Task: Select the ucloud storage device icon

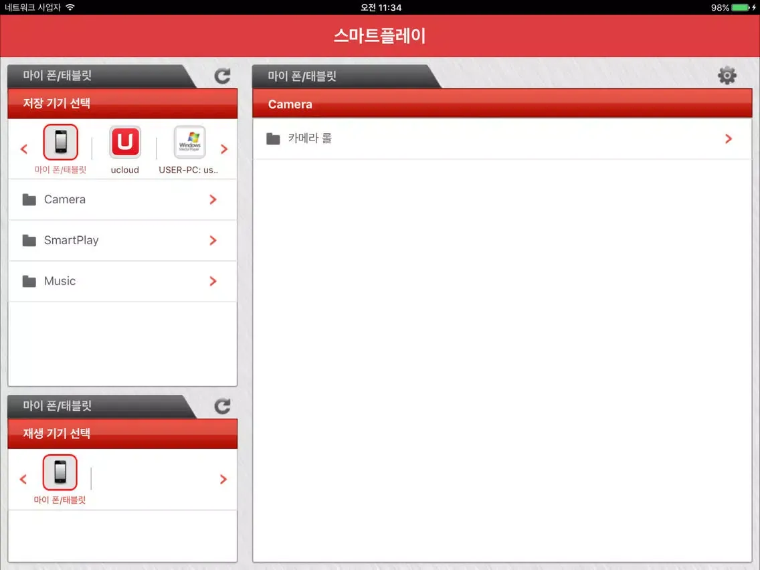Action: tap(125, 142)
